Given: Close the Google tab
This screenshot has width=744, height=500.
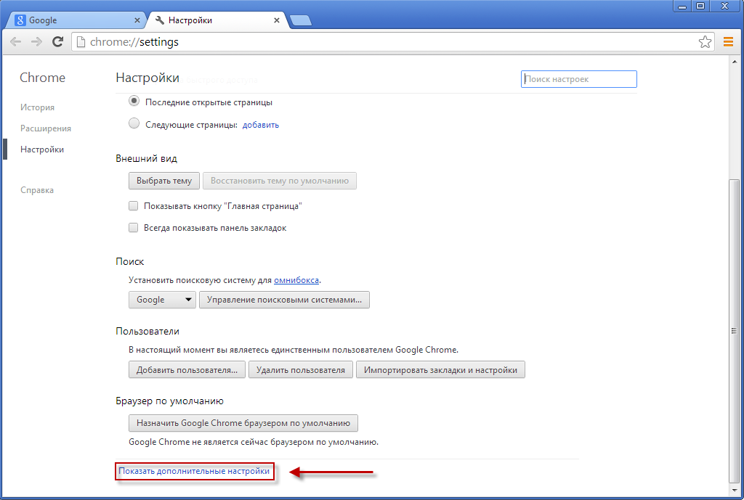Looking at the screenshot, I should point(137,20).
